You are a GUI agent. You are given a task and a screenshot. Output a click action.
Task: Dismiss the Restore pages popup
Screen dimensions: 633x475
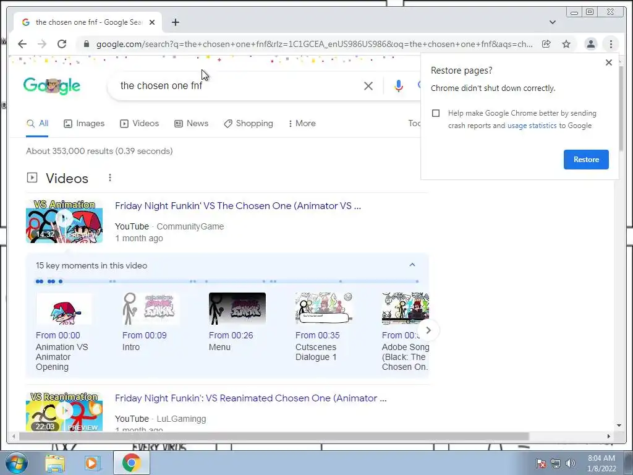click(608, 62)
